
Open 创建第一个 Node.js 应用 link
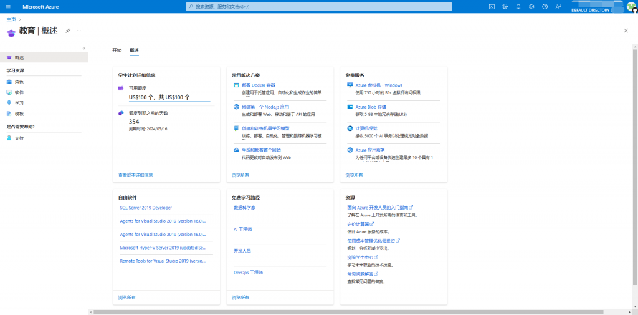tap(265, 107)
